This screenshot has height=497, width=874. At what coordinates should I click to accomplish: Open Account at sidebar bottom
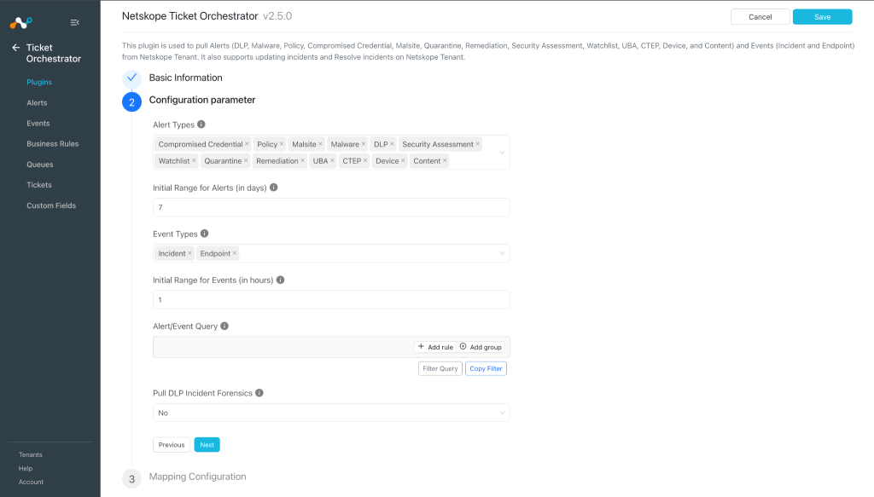[x=32, y=482]
